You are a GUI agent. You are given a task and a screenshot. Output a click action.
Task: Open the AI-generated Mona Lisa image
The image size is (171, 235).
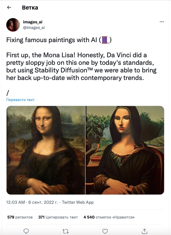[125, 150]
